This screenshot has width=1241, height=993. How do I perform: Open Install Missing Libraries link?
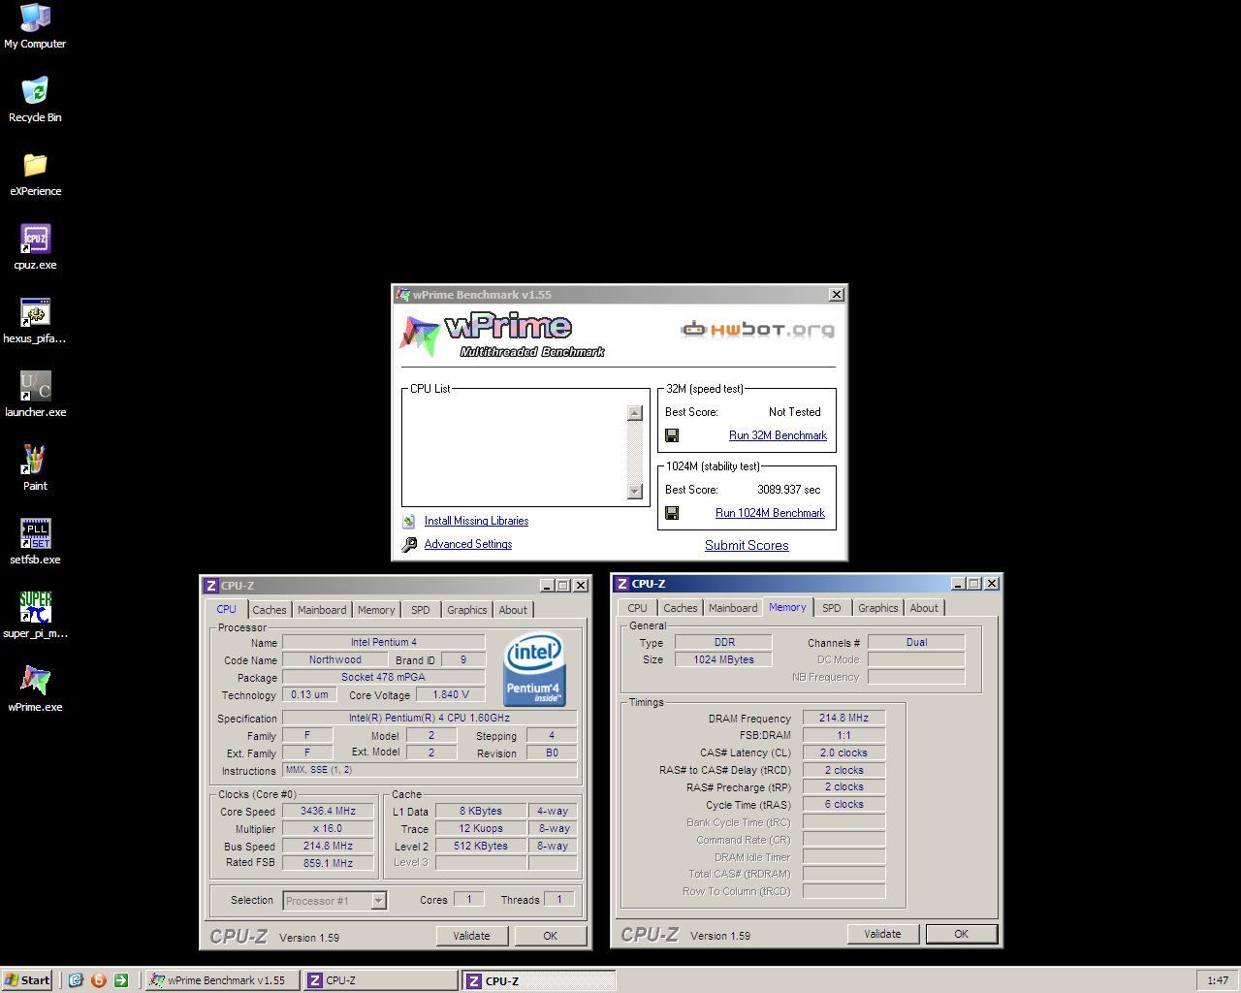[476, 521]
